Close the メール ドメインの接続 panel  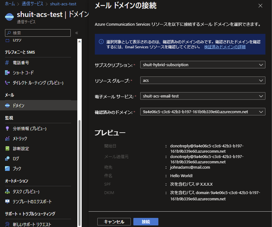click(x=260, y=6)
